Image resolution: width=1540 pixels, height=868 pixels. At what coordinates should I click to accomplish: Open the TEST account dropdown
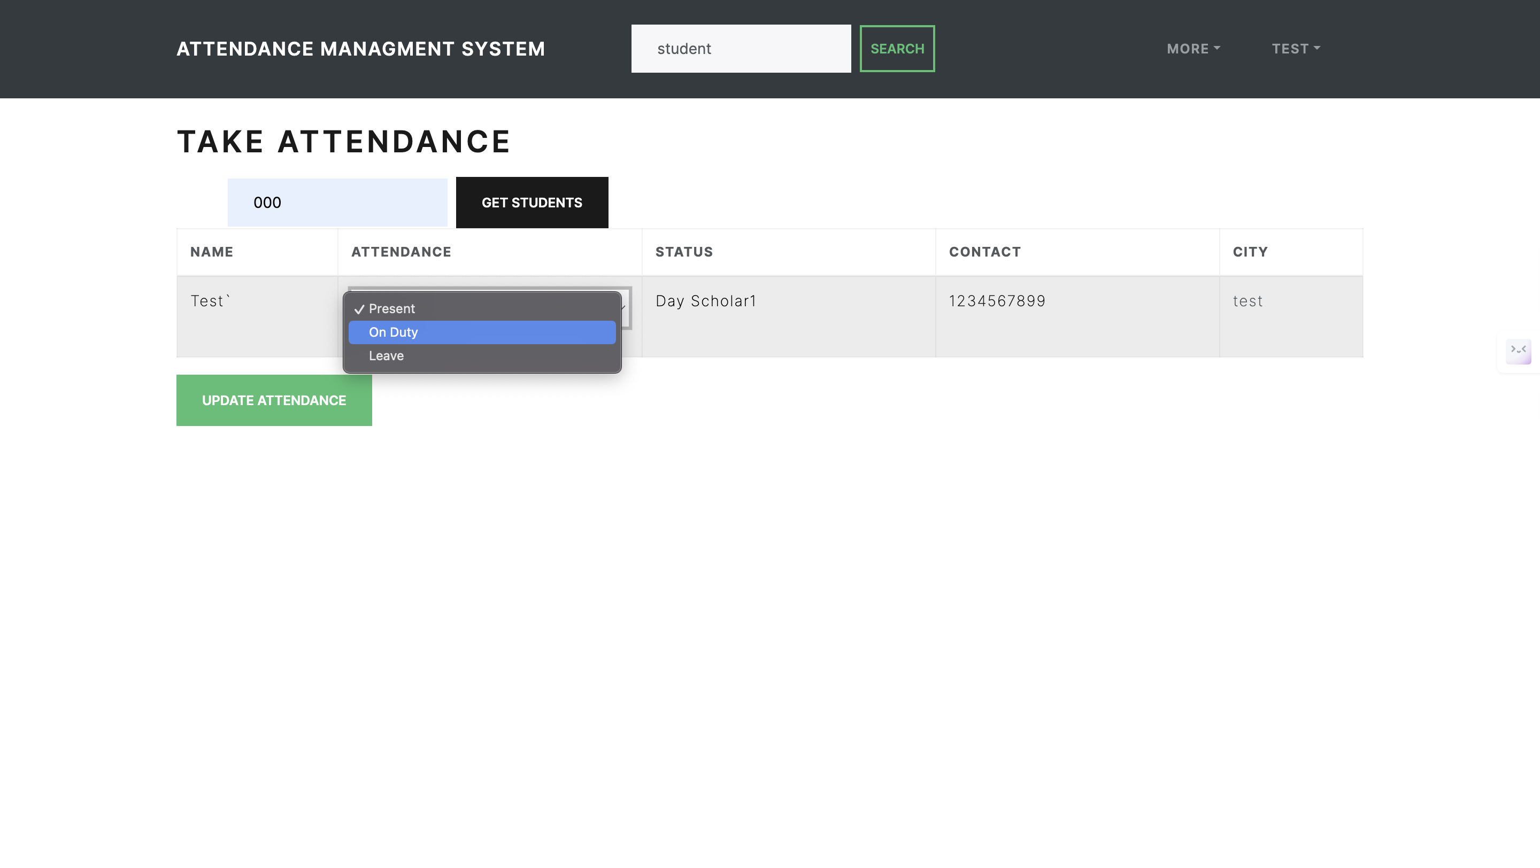tap(1295, 49)
